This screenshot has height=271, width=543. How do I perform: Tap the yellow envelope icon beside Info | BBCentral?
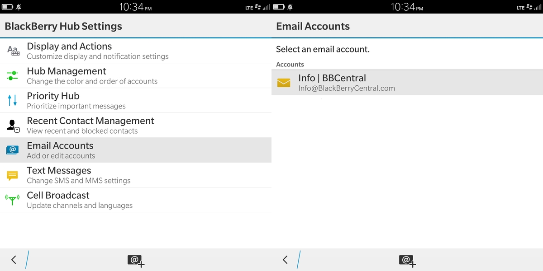coord(284,83)
